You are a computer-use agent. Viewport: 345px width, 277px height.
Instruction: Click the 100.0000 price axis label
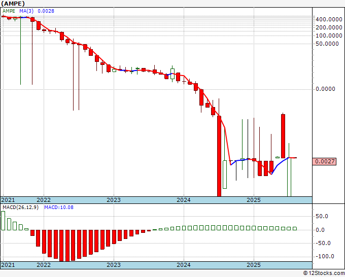(x=329, y=36)
